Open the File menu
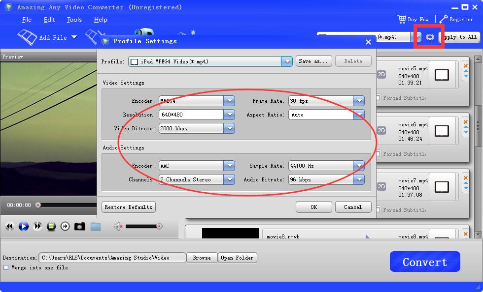Image resolution: width=483 pixels, height=292 pixels. click(27, 20)
